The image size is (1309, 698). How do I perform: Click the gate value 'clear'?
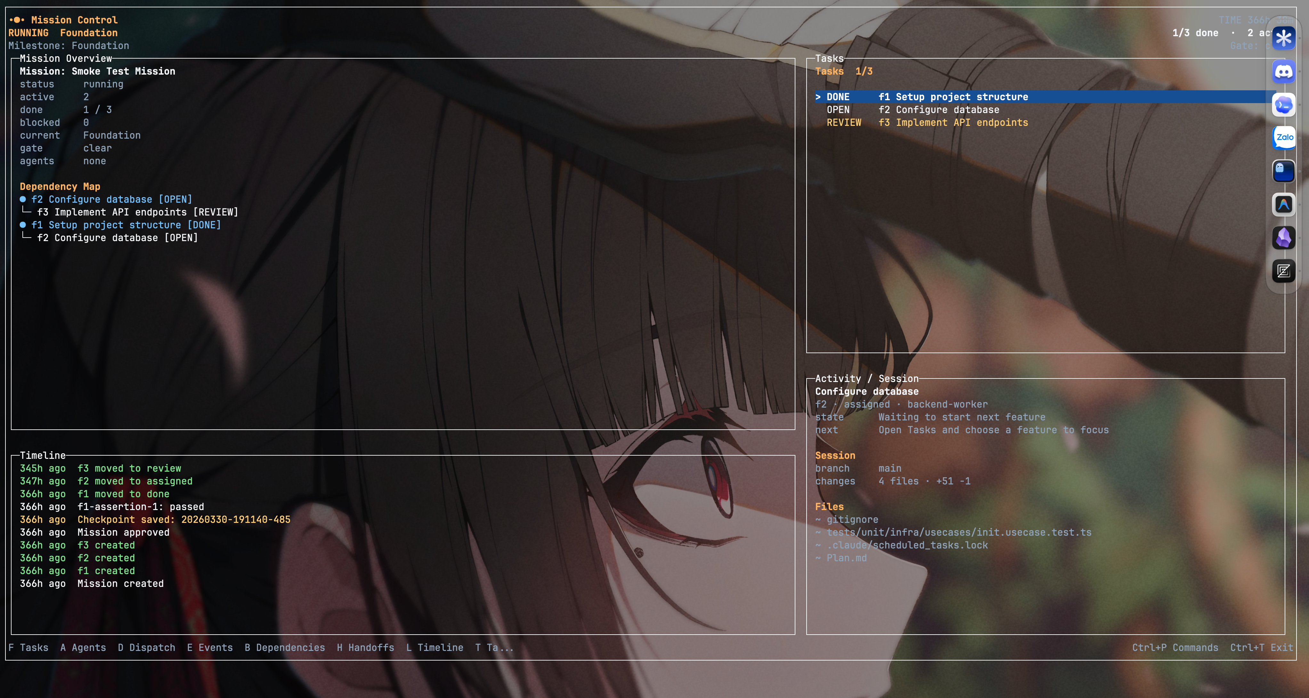97,148
